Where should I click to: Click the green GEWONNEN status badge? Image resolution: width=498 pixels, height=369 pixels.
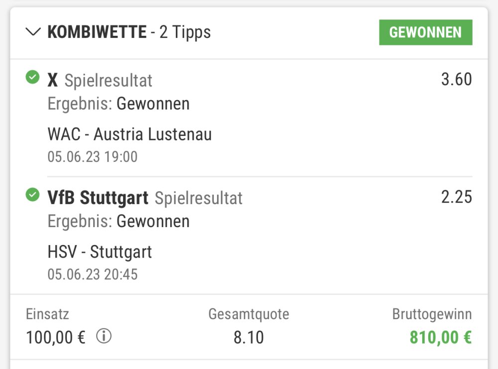425,32
